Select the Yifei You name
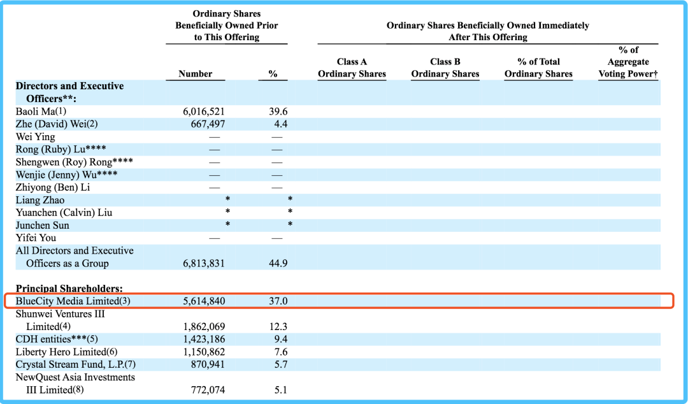 tap(36, 238)
